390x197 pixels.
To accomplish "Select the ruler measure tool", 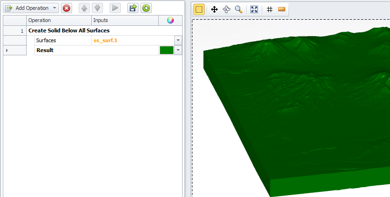I will point(281,9).
